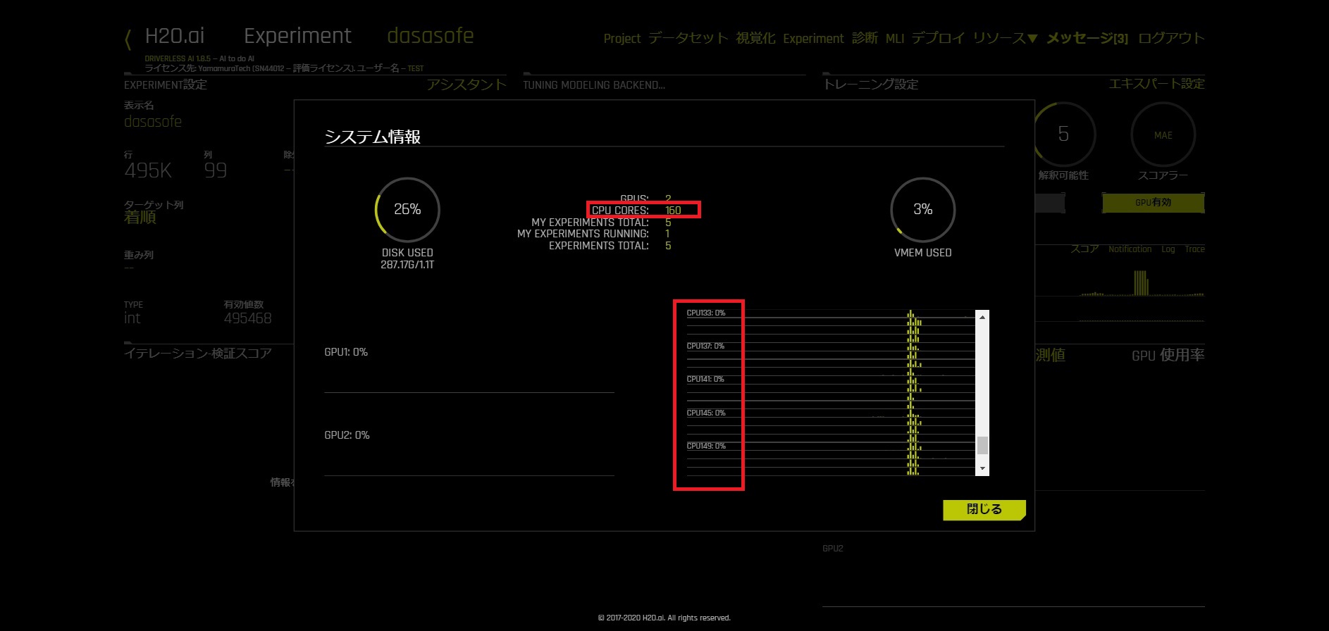Click the MAE scorer circle
This screenshot has height=631, width=1329.
(1163, 135)
